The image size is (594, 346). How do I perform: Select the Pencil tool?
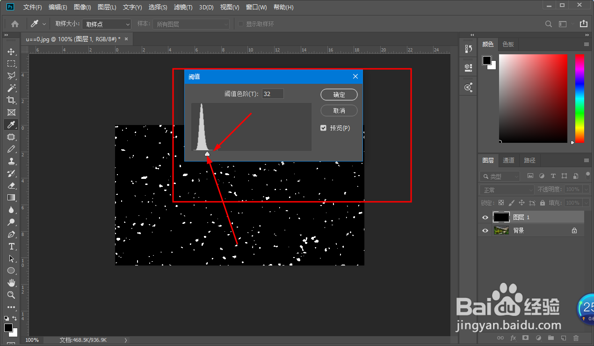(x=11, y=149)
